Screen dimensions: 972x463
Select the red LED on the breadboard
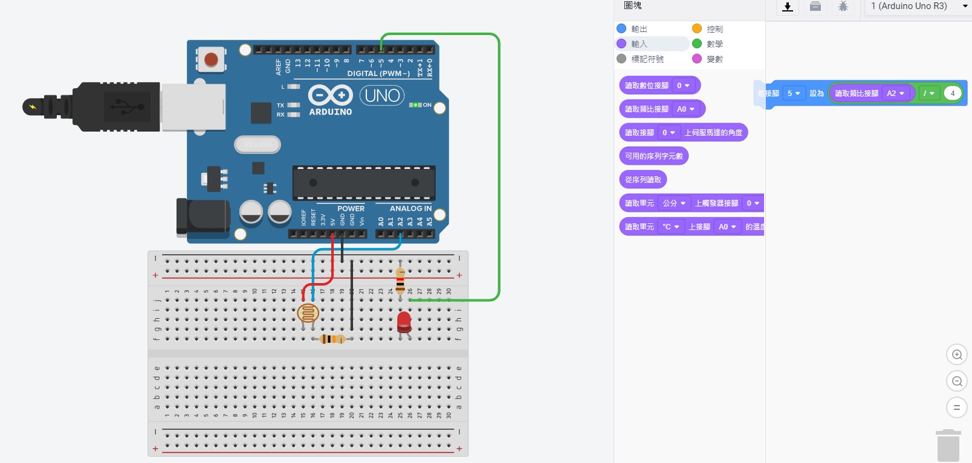click(x=404, y=322)
